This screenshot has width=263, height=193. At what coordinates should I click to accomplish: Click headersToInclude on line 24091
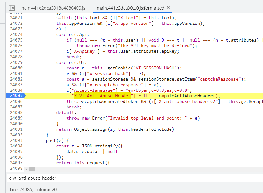point(151,129)
